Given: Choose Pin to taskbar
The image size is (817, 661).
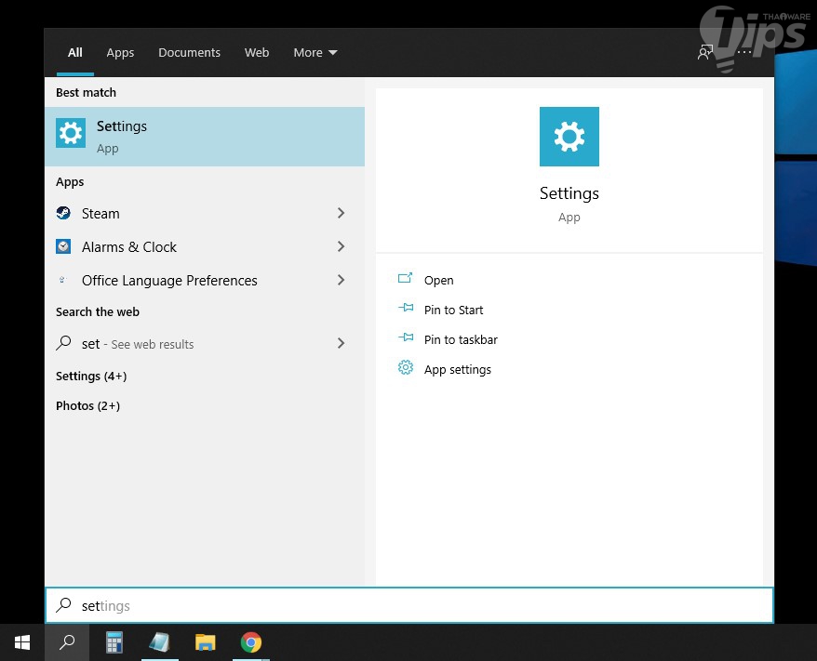Looking at the screenshot, I should [x=461, y=339].
